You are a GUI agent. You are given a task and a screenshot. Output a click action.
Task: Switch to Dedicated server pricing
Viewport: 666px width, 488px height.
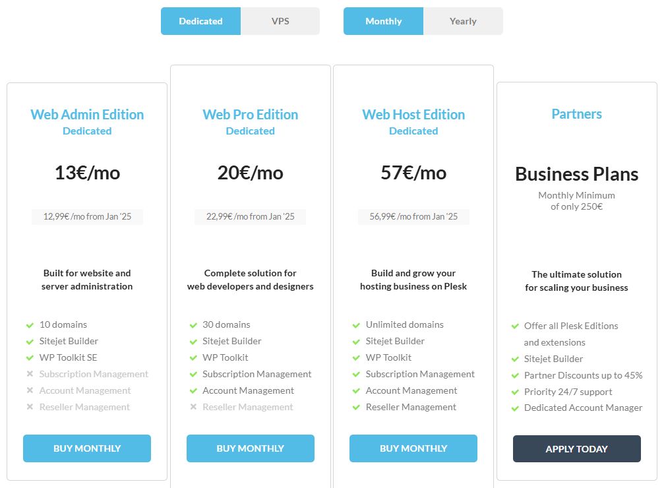pos(200,21)
